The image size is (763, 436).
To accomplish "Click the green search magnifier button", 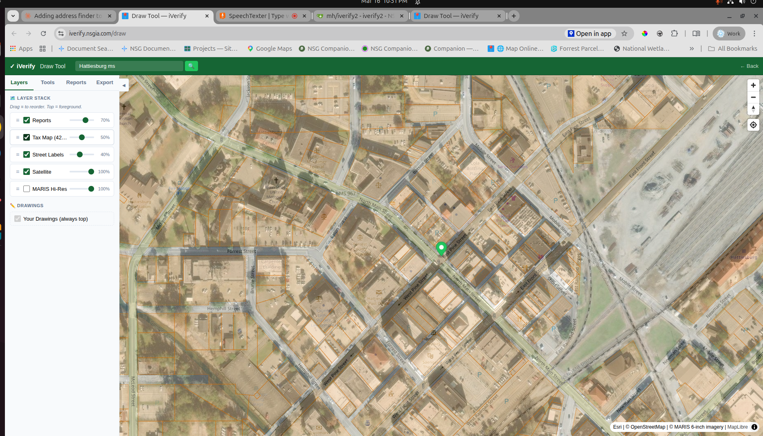I will coord(191,66).
